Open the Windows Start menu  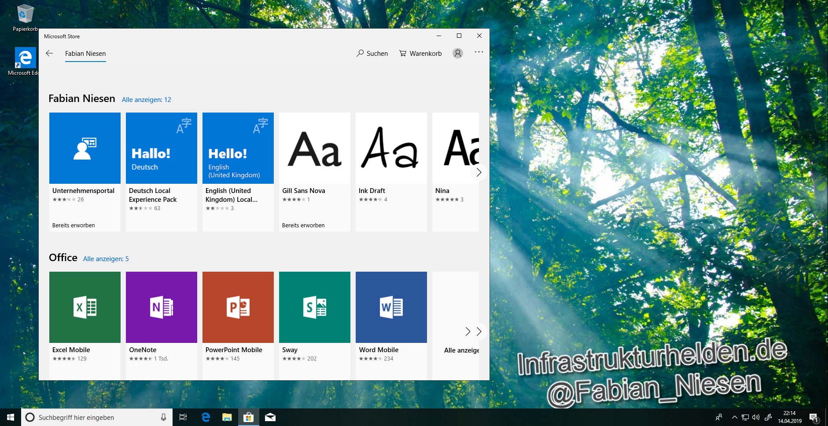coord(11,417)
